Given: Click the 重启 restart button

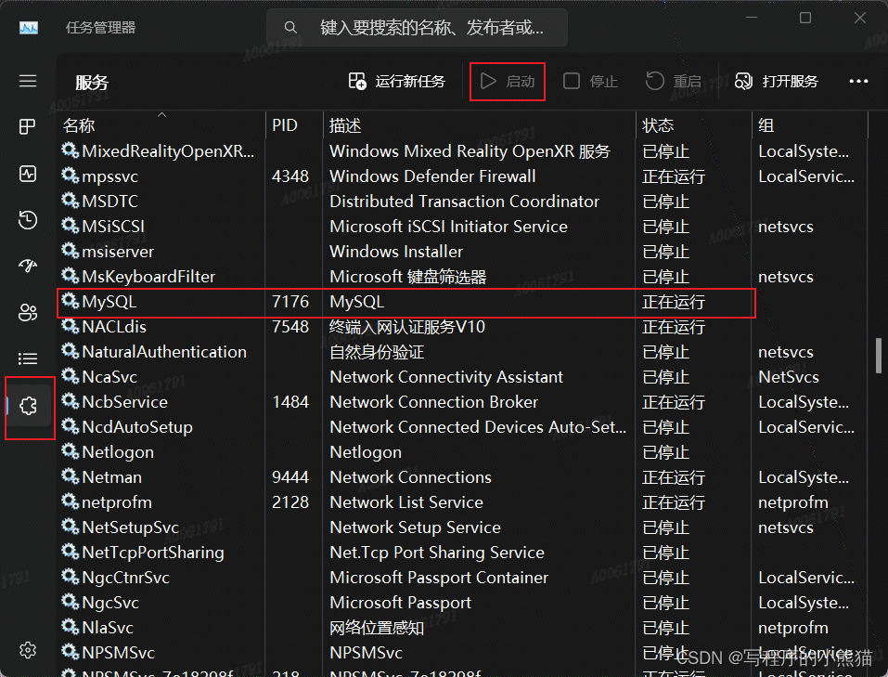Looking at the screenshot, I should 673,81.
